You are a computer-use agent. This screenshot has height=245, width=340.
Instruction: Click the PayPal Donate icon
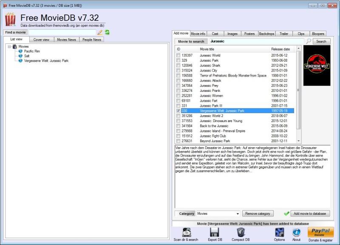point(320,232)
